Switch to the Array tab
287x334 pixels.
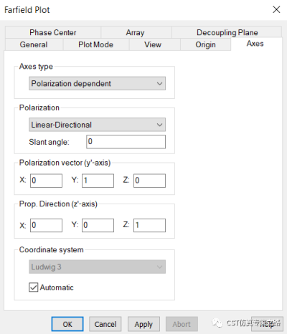pos(136,32)
